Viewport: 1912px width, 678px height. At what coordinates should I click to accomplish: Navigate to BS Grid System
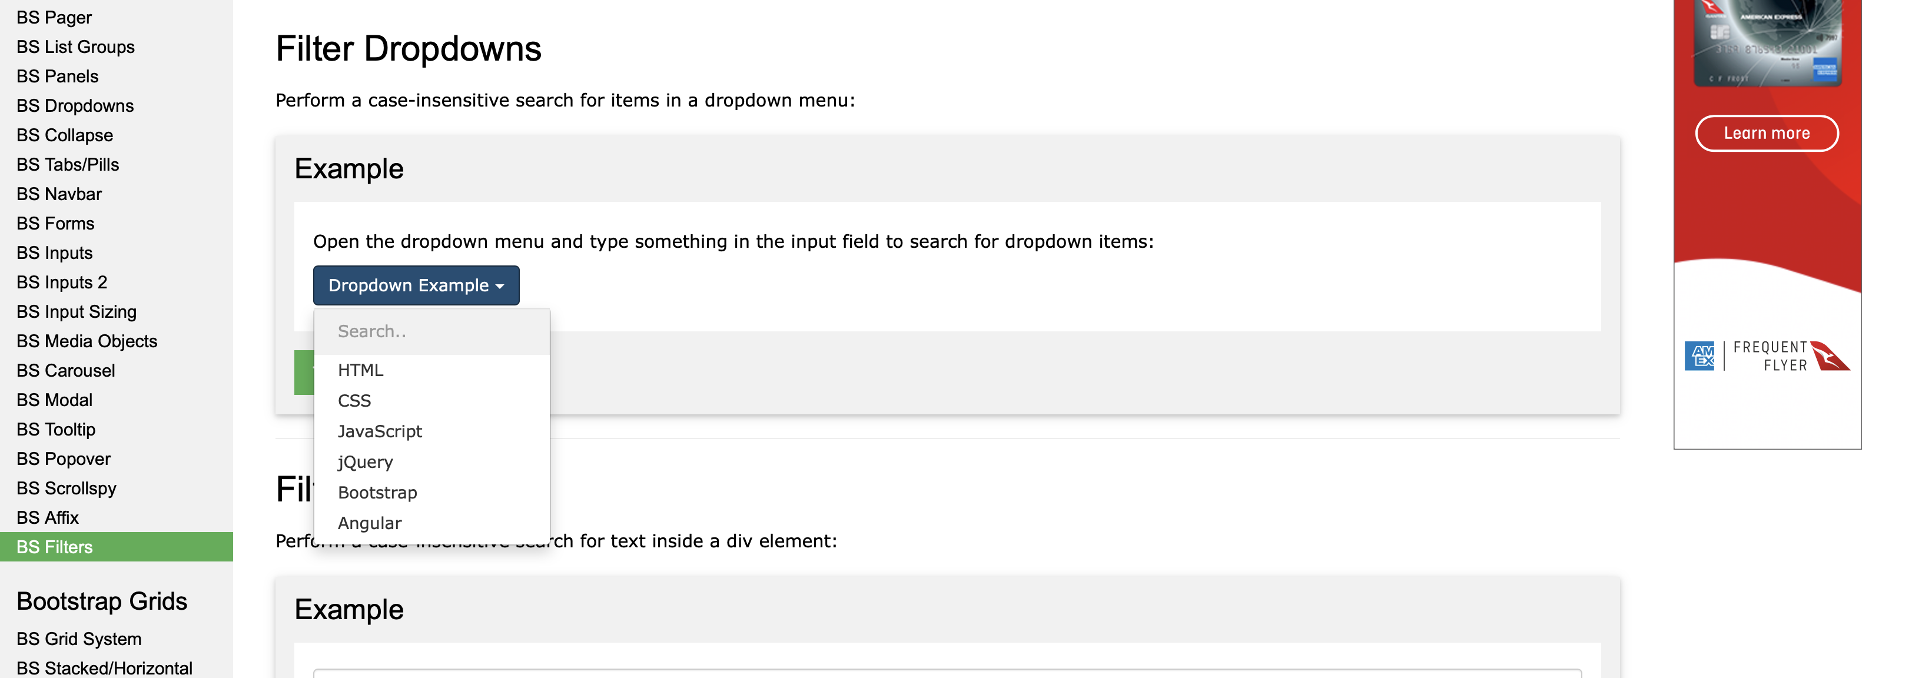[x=79, y=639]
